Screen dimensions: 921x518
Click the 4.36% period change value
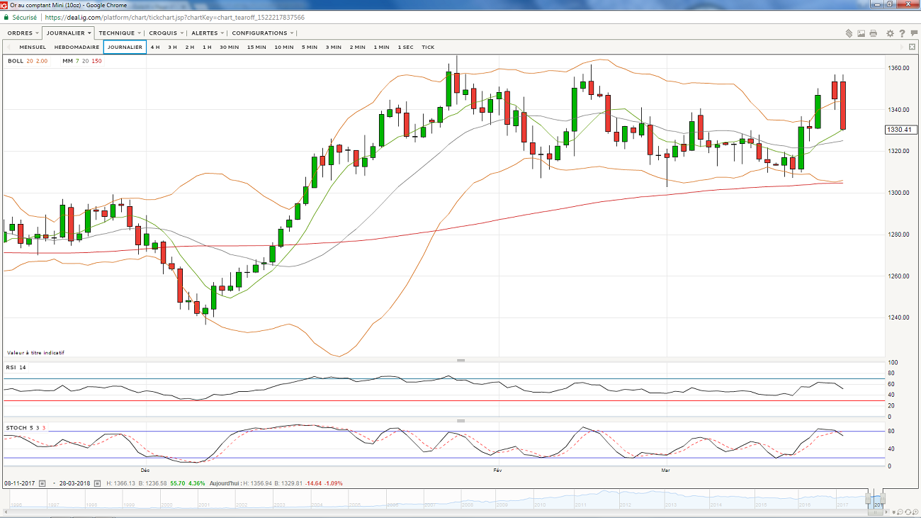196,483
